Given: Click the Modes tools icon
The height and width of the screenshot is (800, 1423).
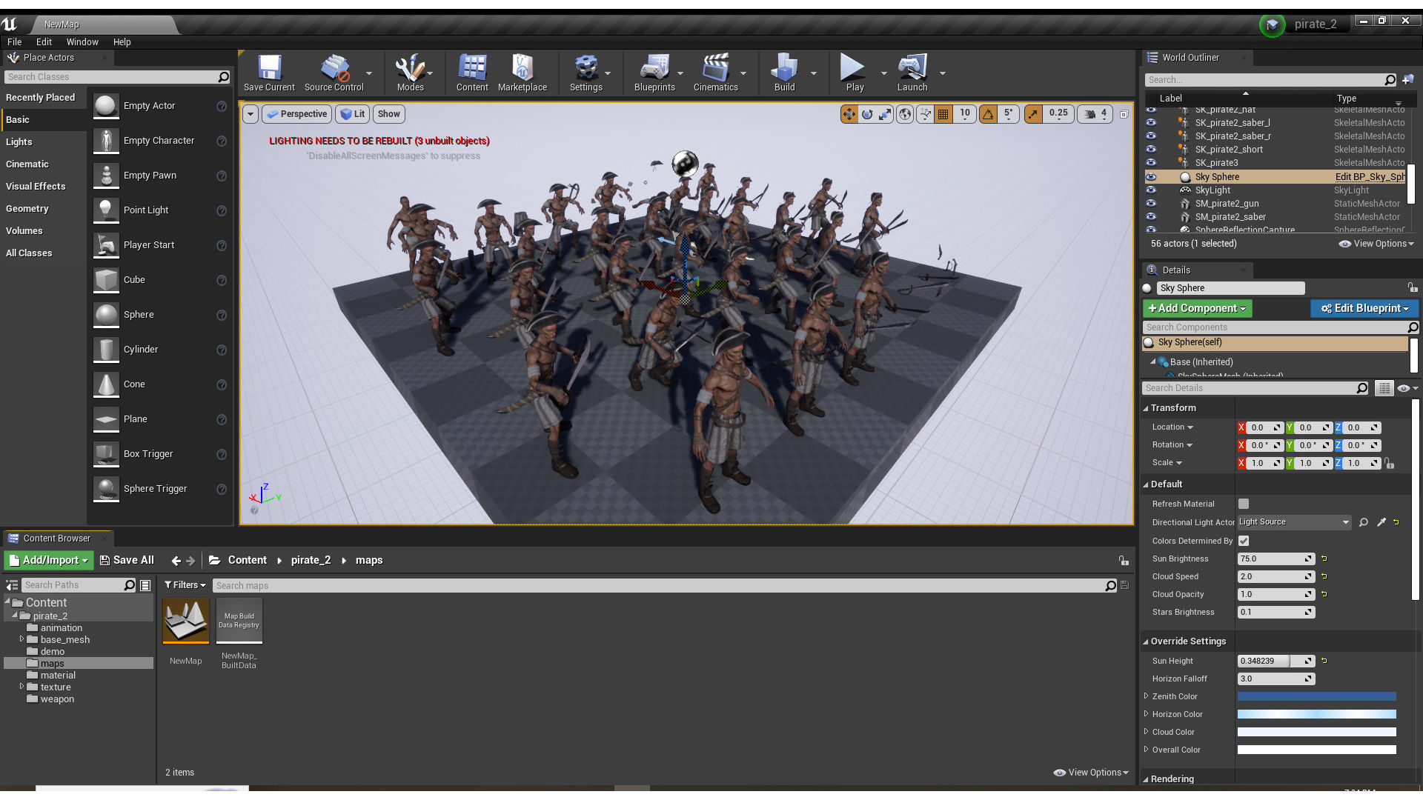Looking at the screenshot, I should (x=409, y=68).
